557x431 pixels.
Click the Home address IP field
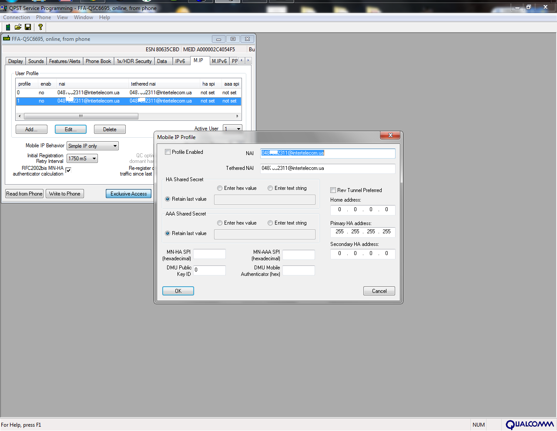[362, 210]
